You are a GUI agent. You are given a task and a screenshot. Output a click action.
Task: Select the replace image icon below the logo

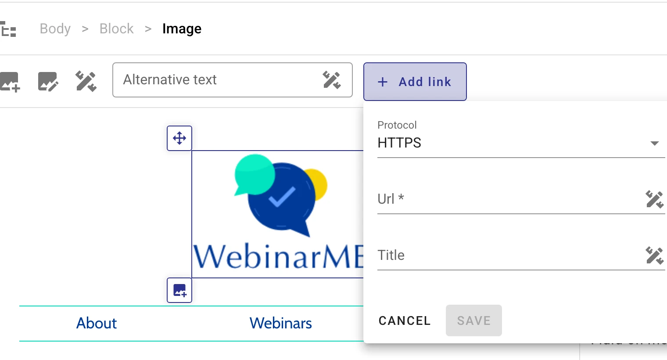(179, 290)
